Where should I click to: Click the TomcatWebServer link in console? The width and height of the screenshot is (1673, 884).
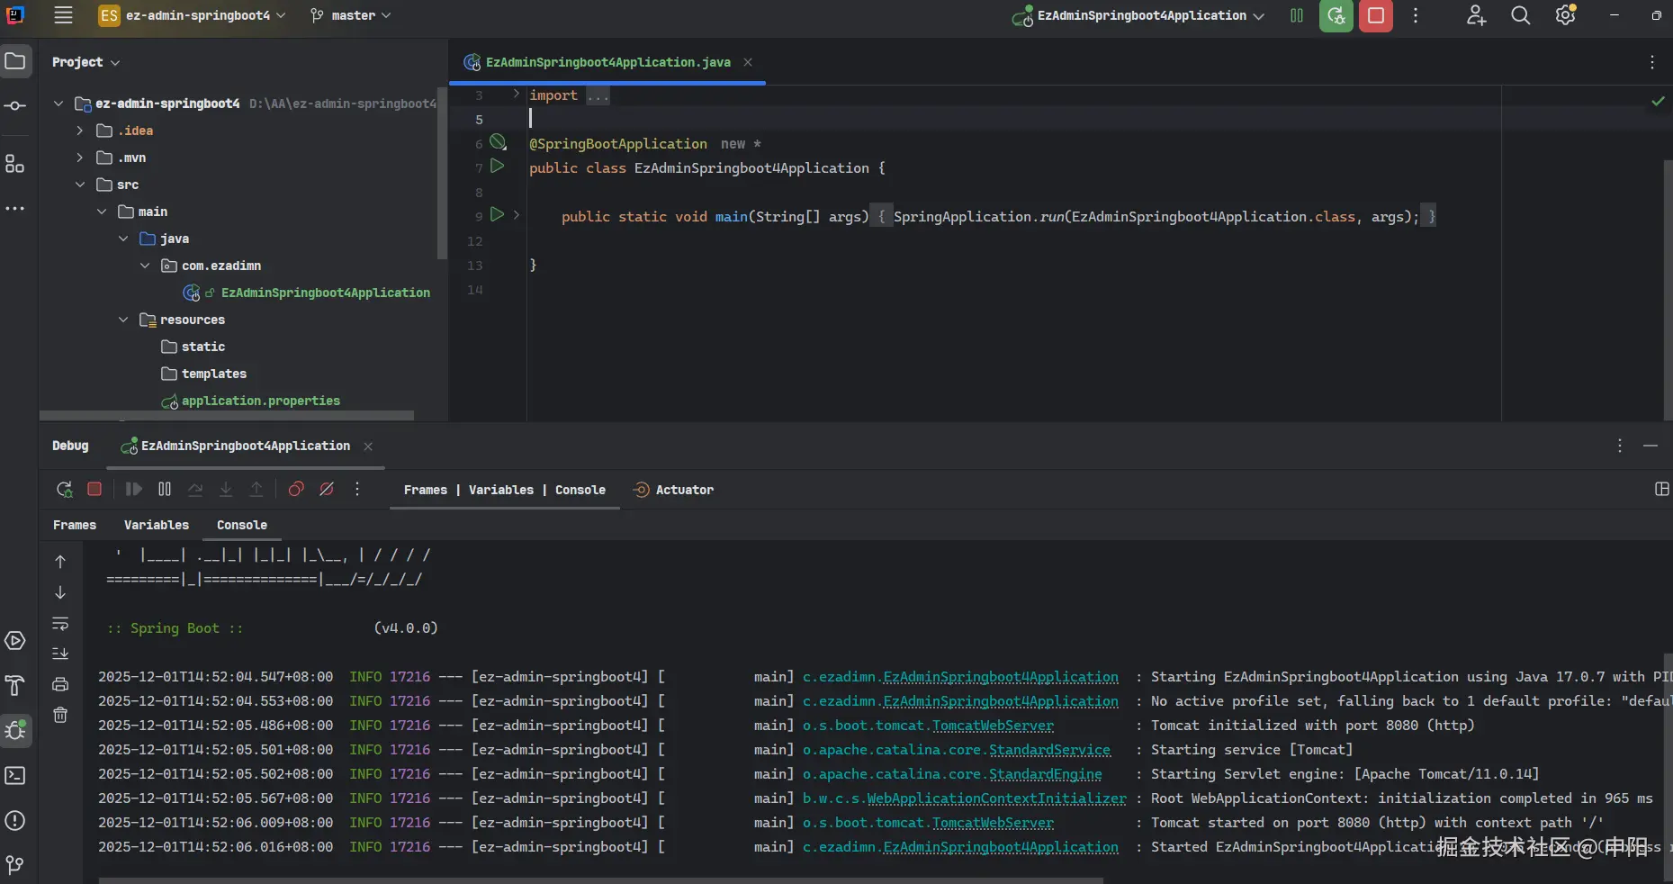993,726
